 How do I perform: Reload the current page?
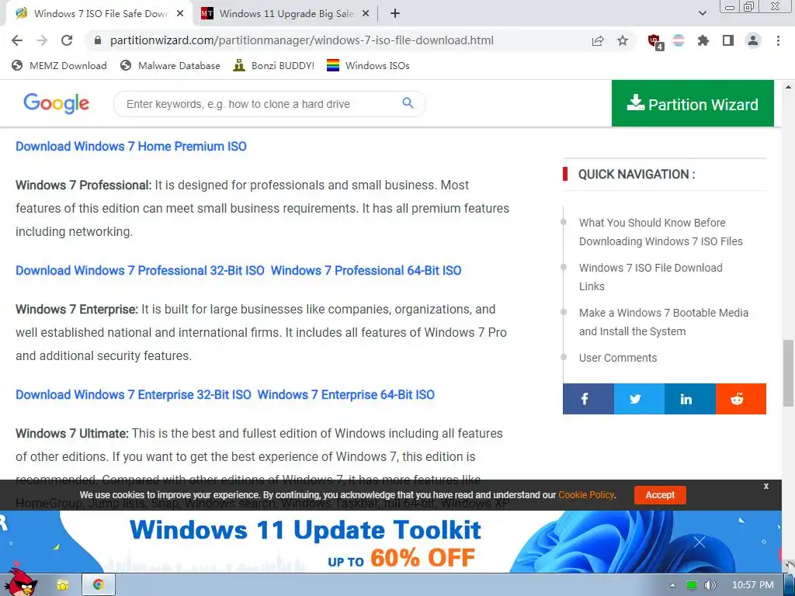tap(67, 40)
